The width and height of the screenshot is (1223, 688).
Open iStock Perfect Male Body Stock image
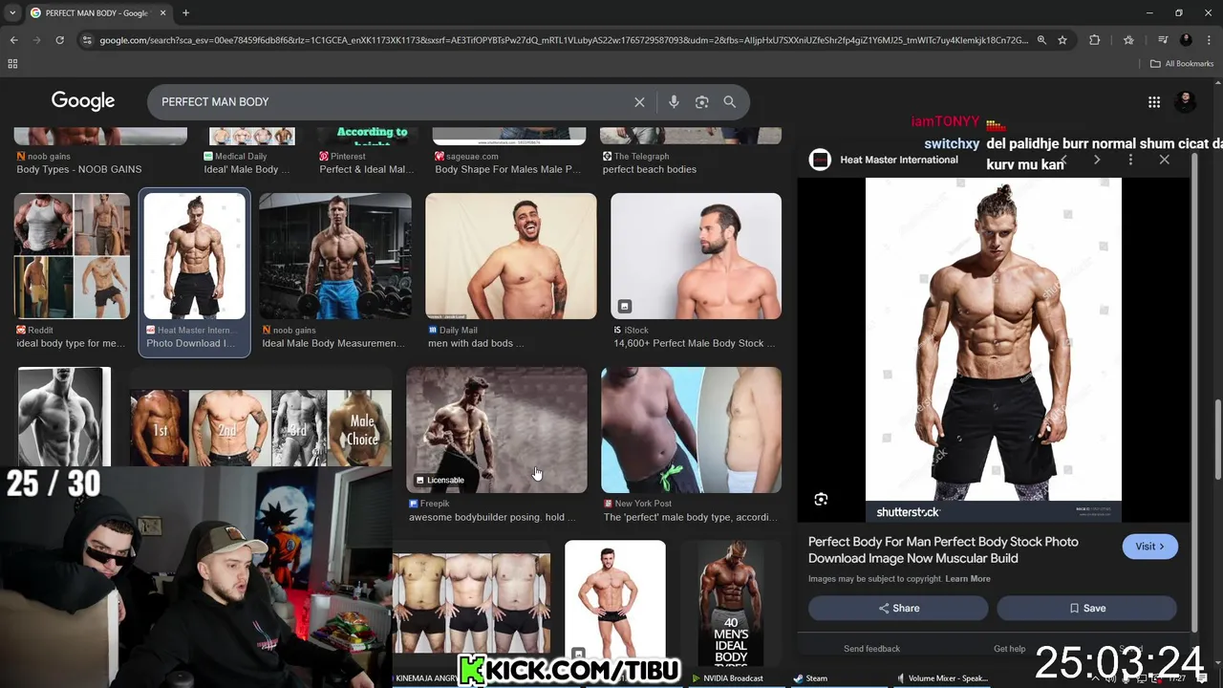tap(696, 256)
